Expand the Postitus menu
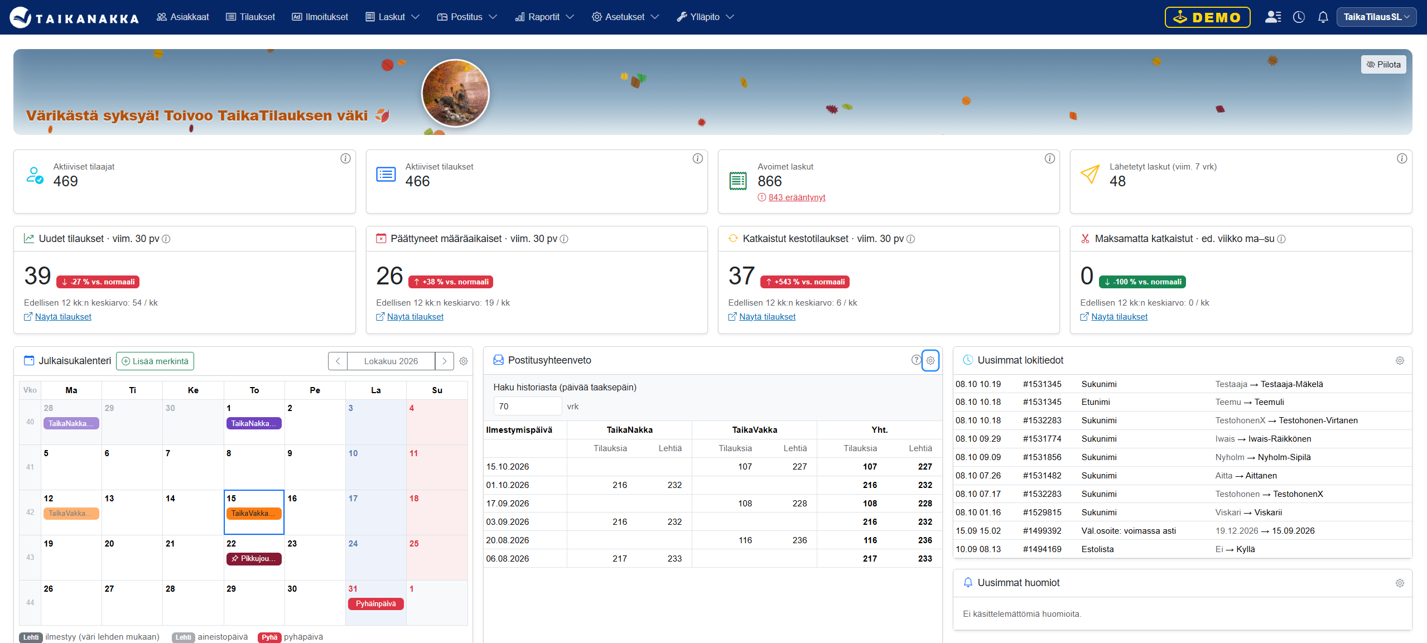 (466, 17)
